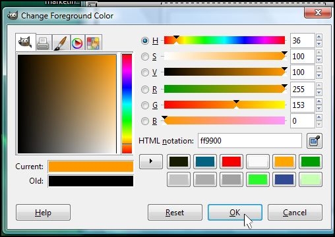Pick the navy blue history swatch
The image size is (335, 237).
[284, 180]
